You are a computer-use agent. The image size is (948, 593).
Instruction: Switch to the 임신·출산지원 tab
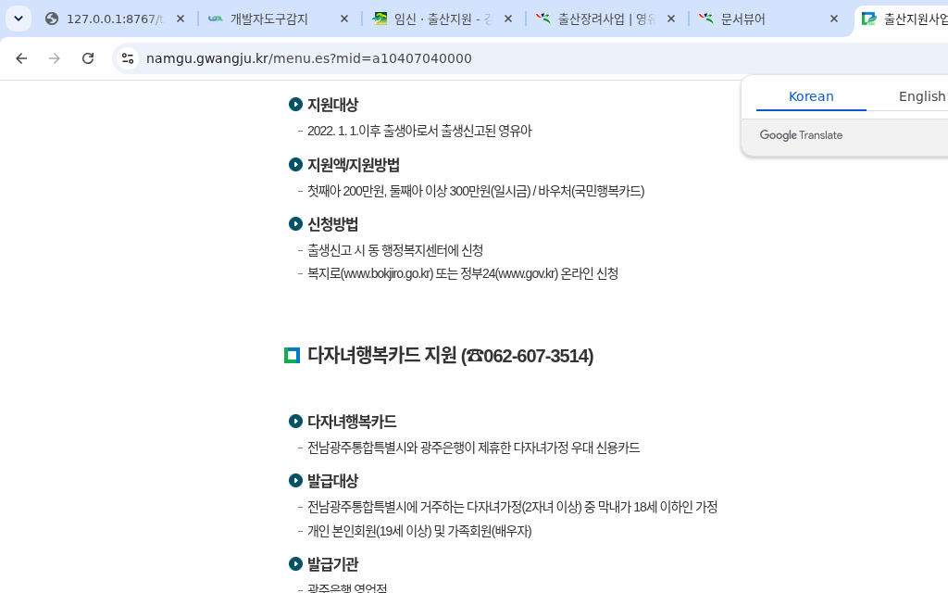tap(444, 19)
